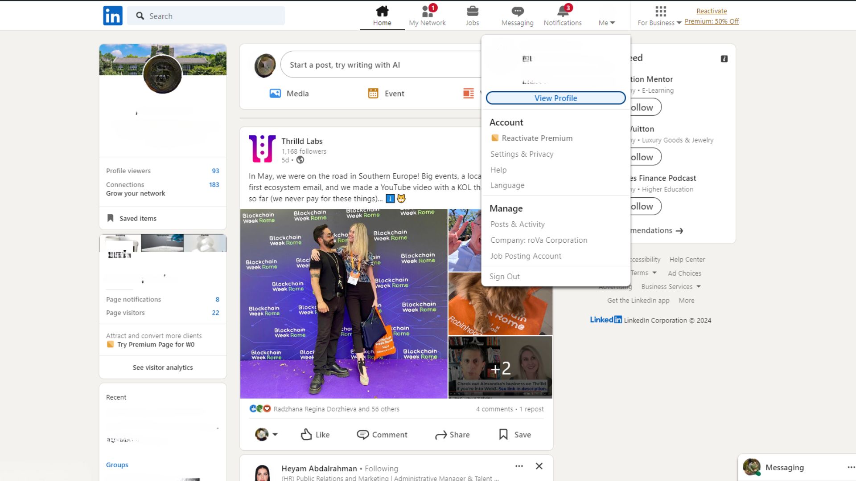The height and width of the screenshot is (481, 856).
Task: Click the reaction emojis on the post
Action: pos(260,409)
